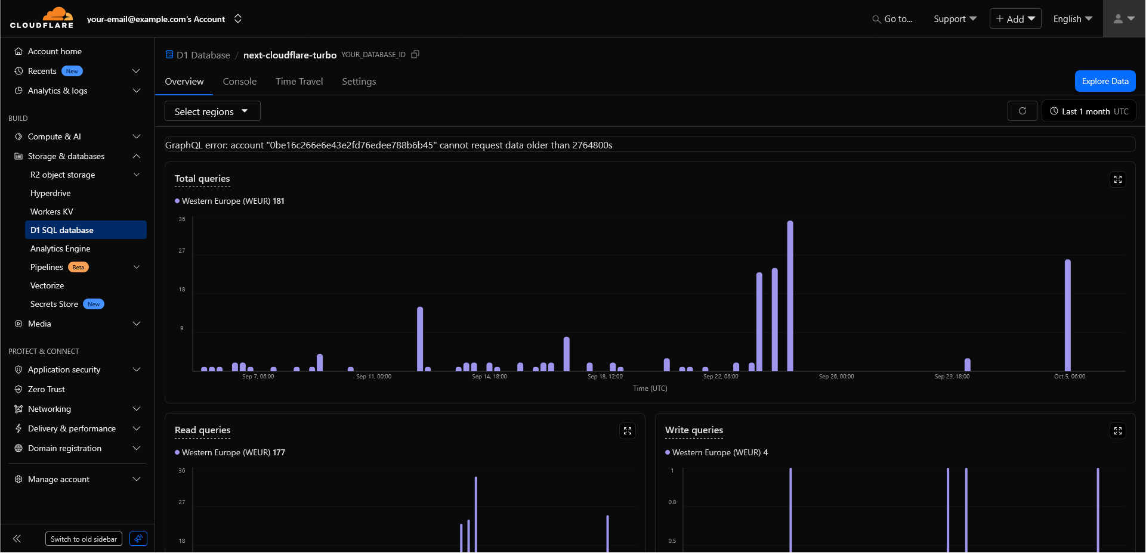Open the Add dropdown menu
Screen dimensions: 1146x553
(x=1015, y=19)
